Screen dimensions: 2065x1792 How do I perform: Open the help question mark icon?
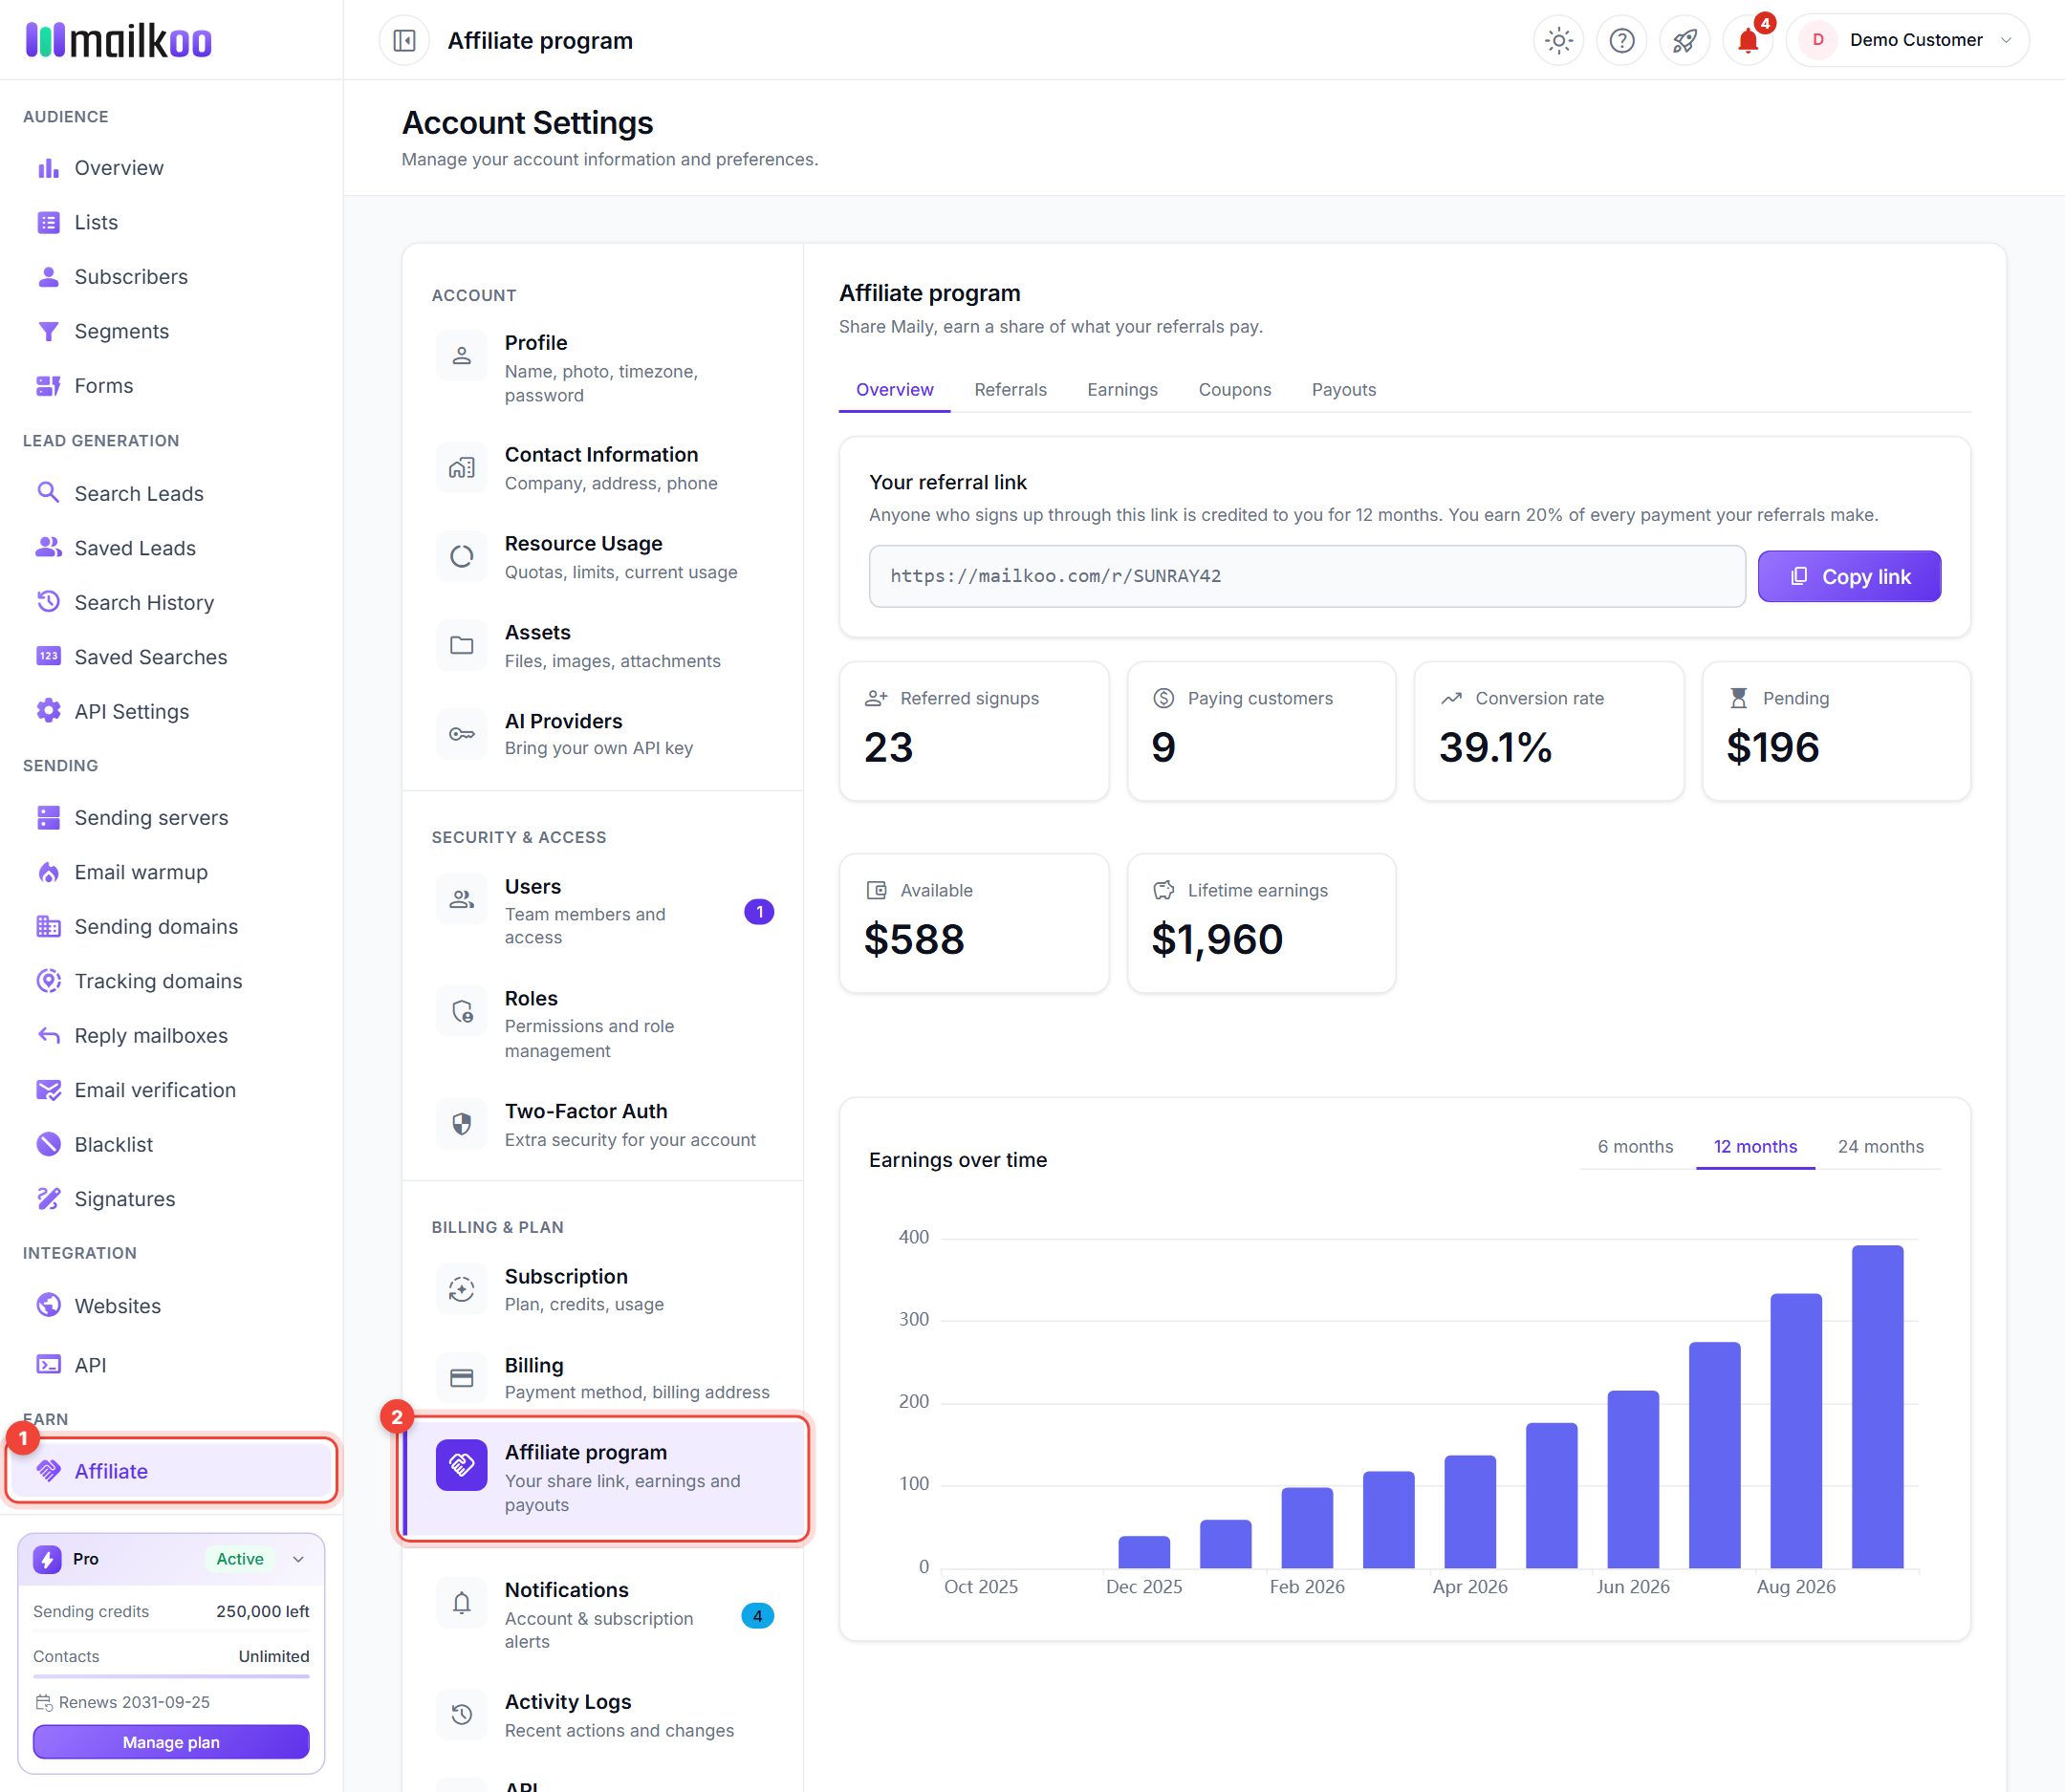point(1620,40)
